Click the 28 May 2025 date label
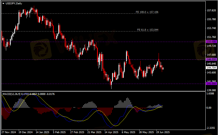 tap(146, 132)
